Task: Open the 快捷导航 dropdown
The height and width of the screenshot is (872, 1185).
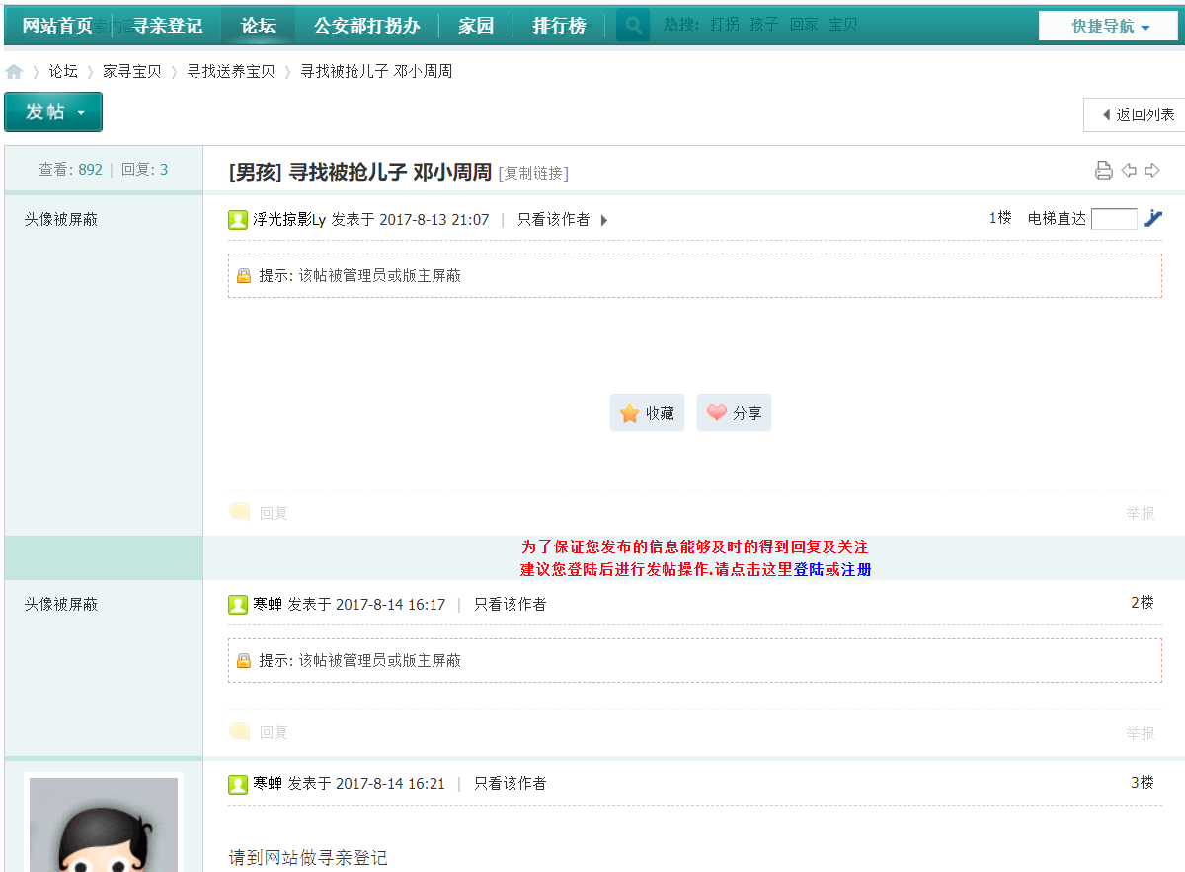Action: pos(1110,27)
